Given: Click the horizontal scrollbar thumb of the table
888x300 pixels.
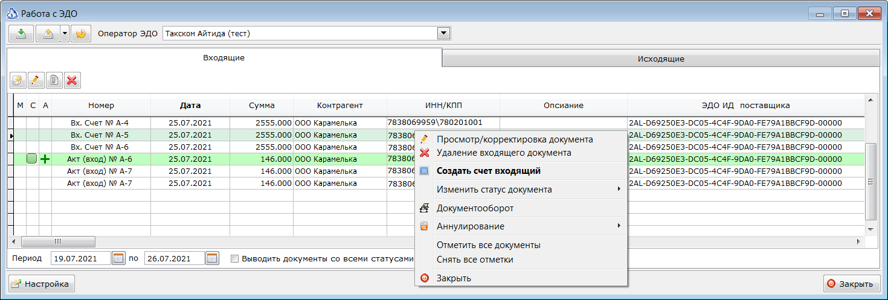Looking at the screenshot, I should click(x=59, y=241).
